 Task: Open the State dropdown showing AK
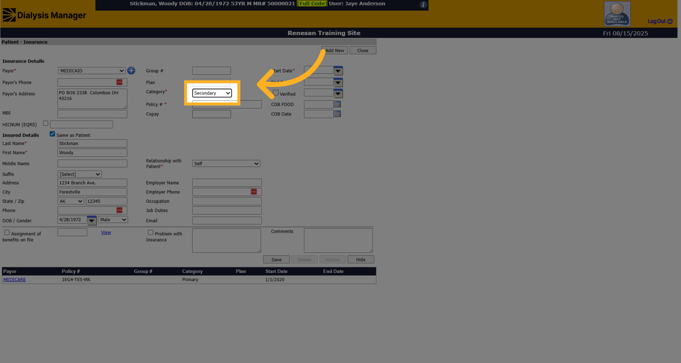click(x=71, y=201)
